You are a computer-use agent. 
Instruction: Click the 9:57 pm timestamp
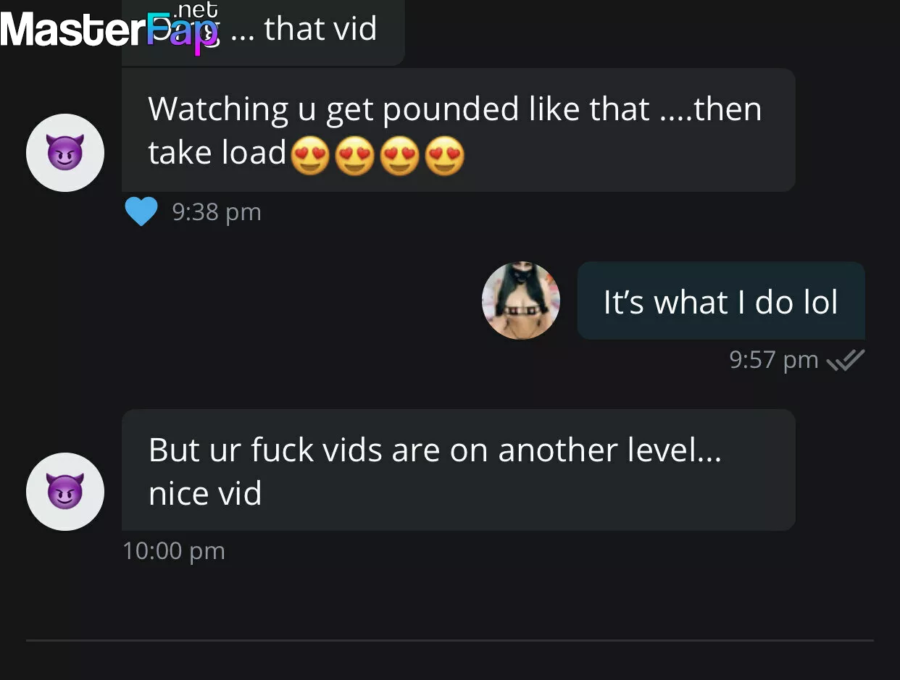774,360
